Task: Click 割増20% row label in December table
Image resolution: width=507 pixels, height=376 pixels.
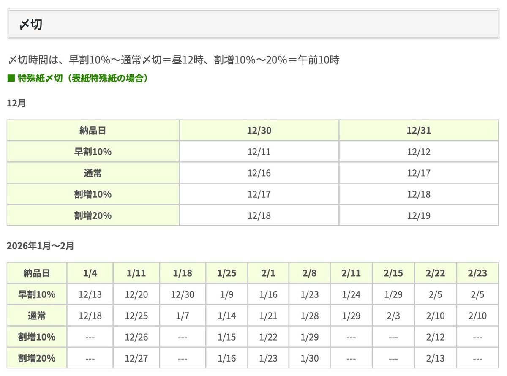Action: click(x=93, y=216)
